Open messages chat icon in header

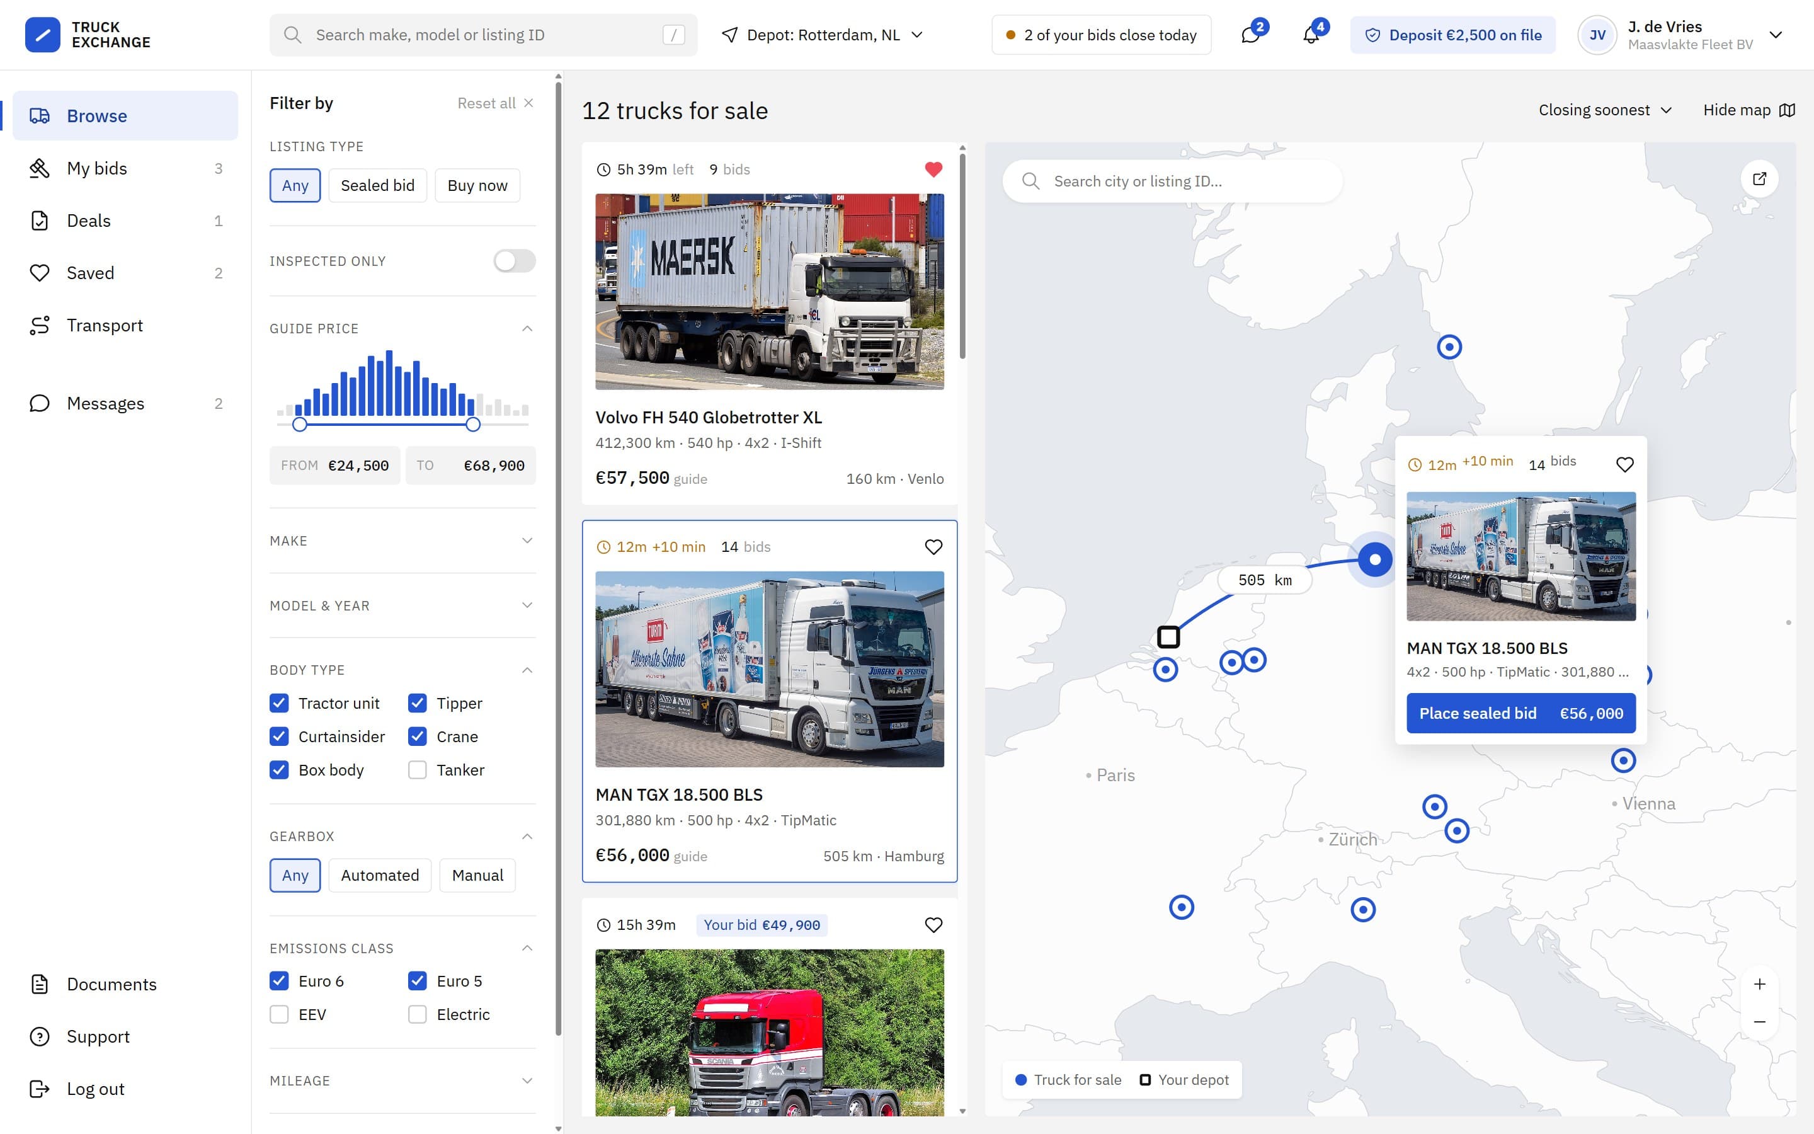pos(1250,35)
